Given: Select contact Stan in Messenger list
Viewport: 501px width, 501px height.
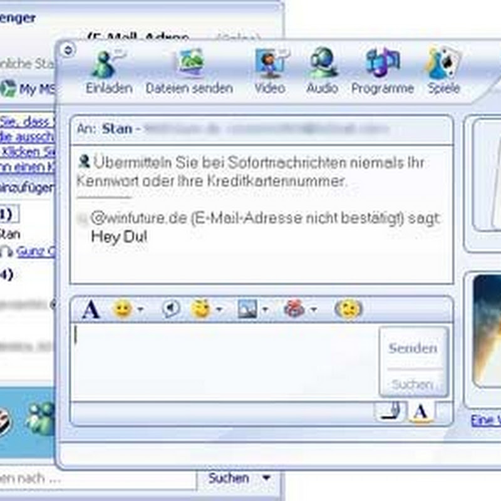Looking at the screenshot, I should point(10,234).
